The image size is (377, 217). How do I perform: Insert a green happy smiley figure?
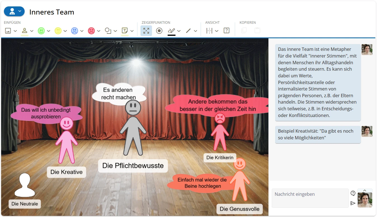coord(41,31)
